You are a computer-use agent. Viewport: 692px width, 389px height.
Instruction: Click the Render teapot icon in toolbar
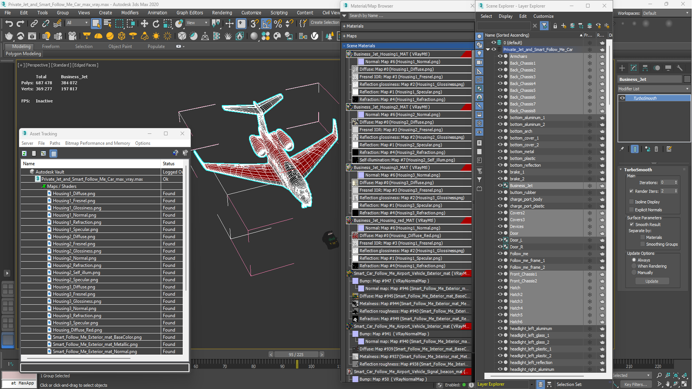(9, 36)
